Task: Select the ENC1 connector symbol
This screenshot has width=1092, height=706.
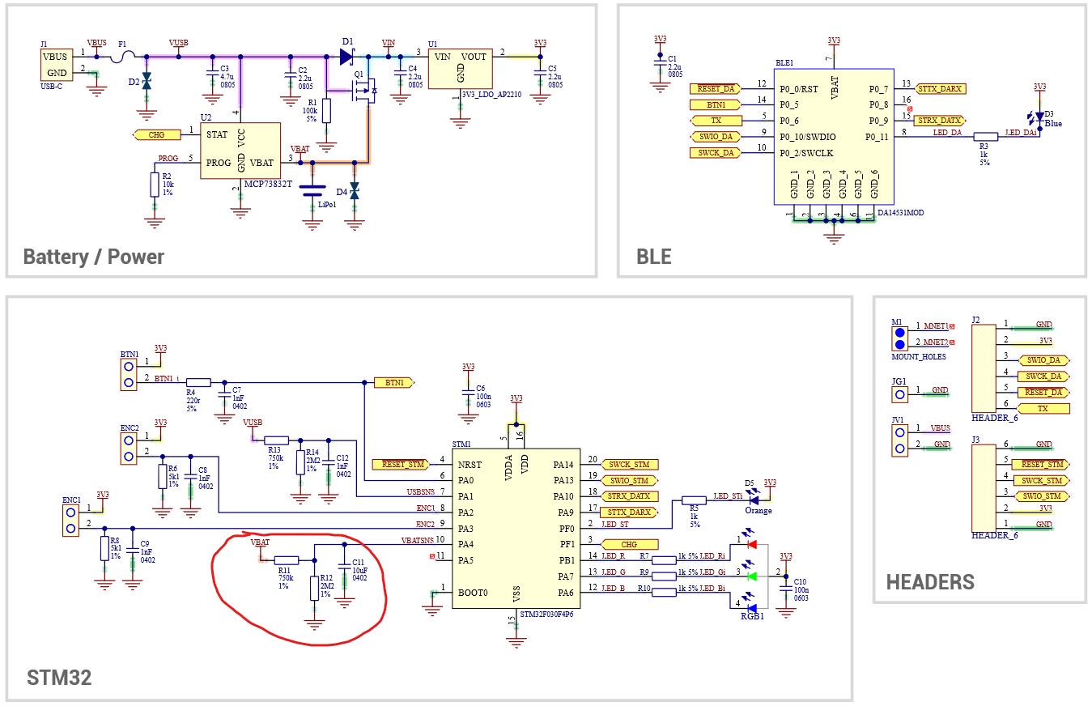Action: point(70,521)
